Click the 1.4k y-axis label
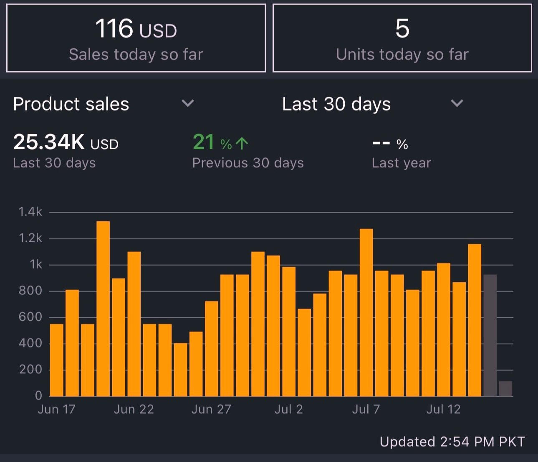Viewport: 538px width, 462px height. pos(30,212)
